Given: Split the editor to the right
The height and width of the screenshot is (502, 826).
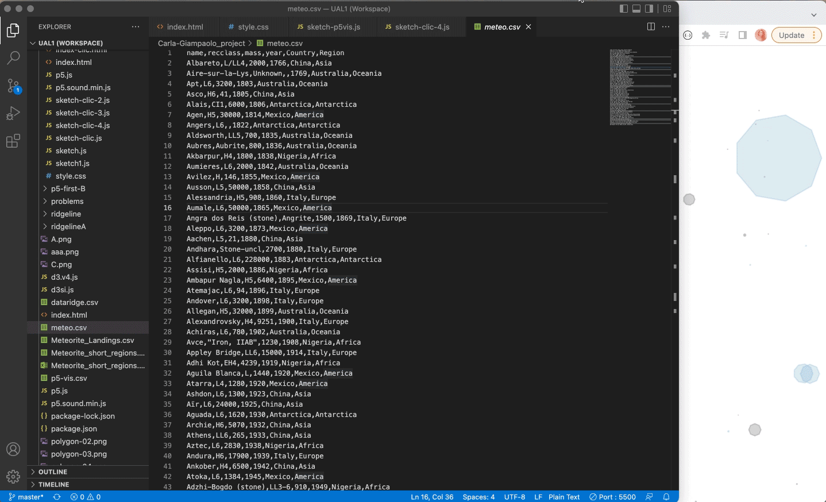Looking at the screenshot, I should tap(651, 27).
